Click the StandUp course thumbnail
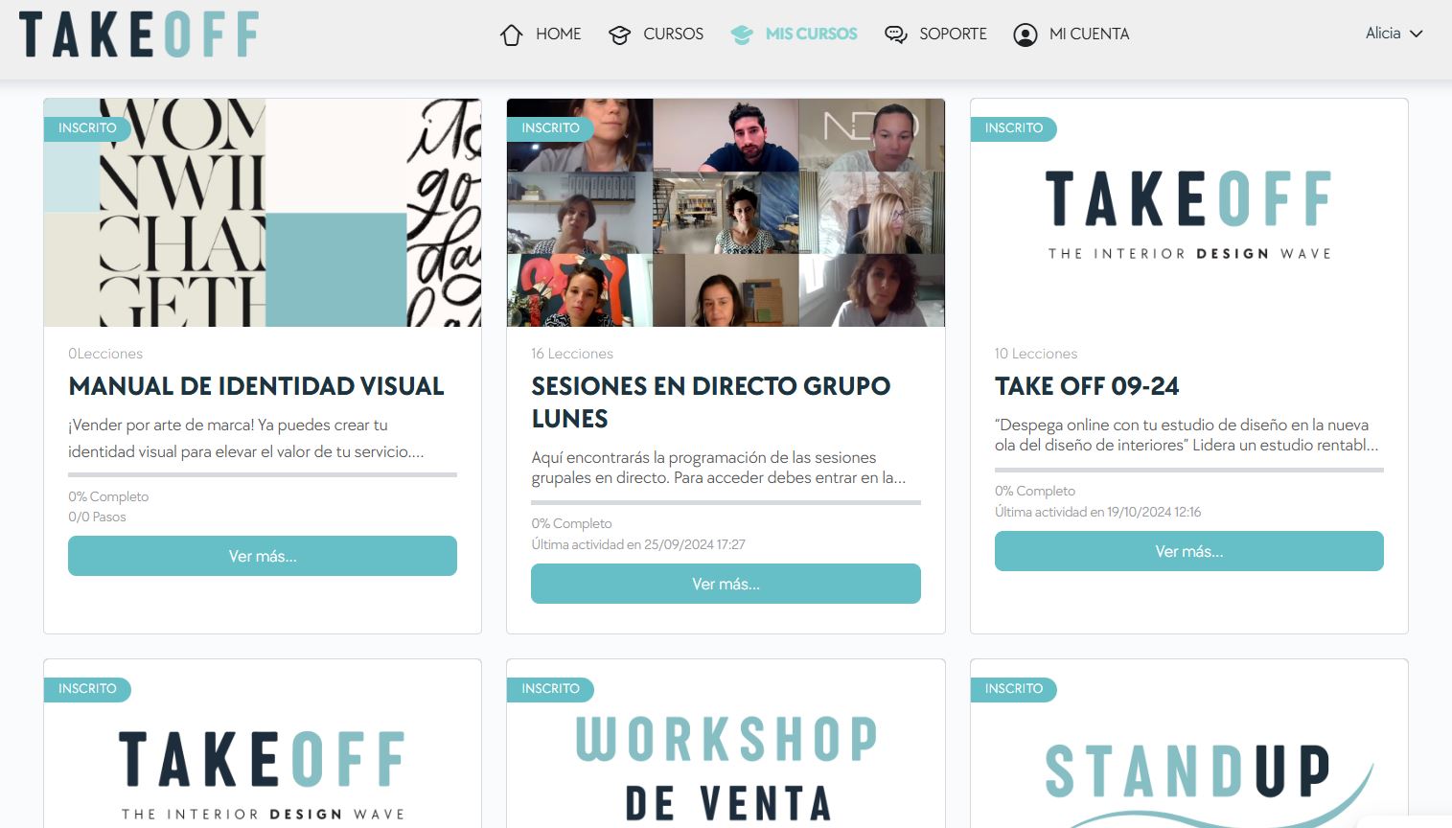1452x828 pixels. (1188, 757)
